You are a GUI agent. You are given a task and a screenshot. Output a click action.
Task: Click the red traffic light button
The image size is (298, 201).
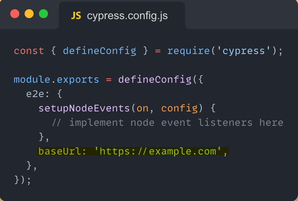coord(15,14)
